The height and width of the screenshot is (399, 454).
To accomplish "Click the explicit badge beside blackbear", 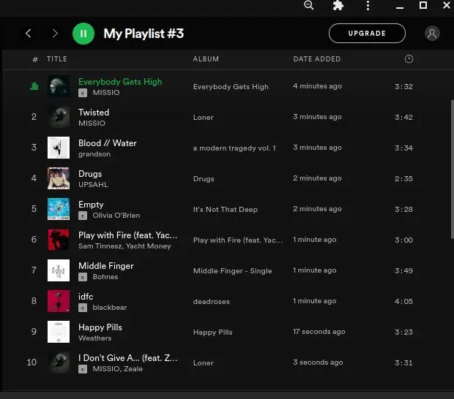I will (x=83, y=308).
